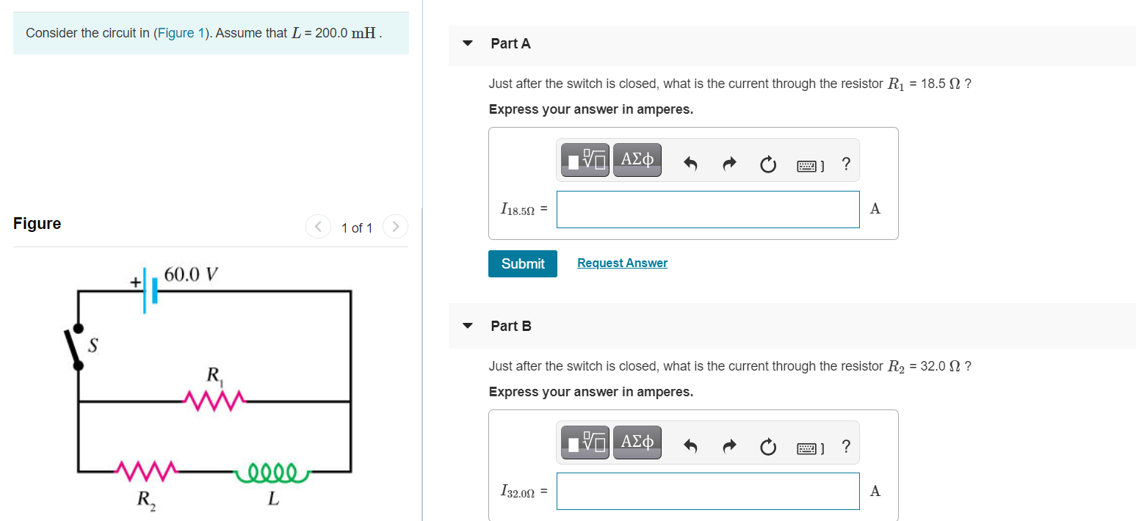Open the equation template editor in Part B
1136x521 pixels.
click(x=584, y=442)
